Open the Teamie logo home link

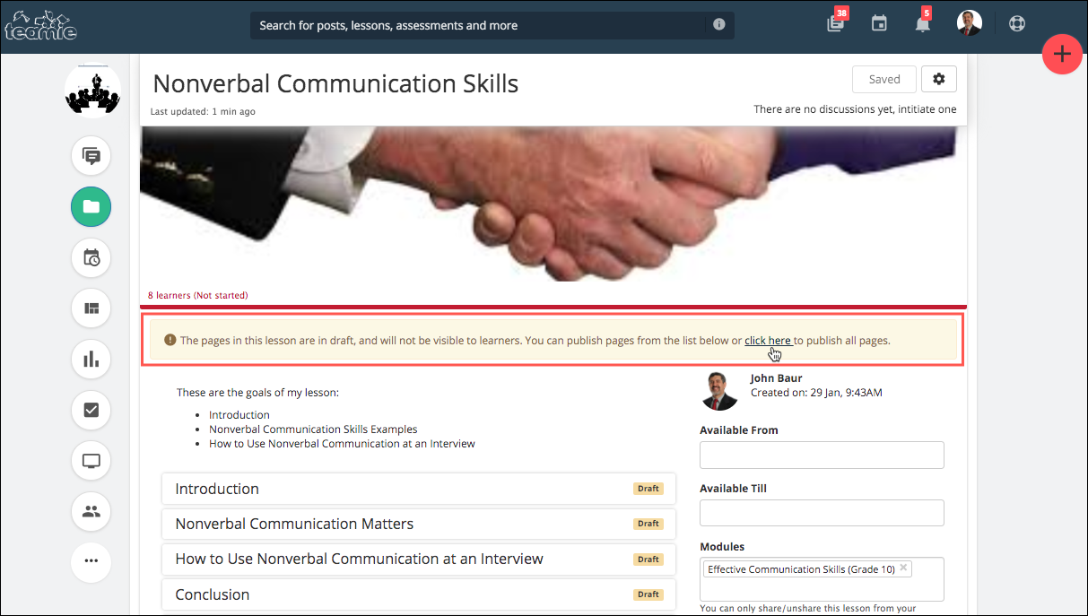(x=40, y=25)
